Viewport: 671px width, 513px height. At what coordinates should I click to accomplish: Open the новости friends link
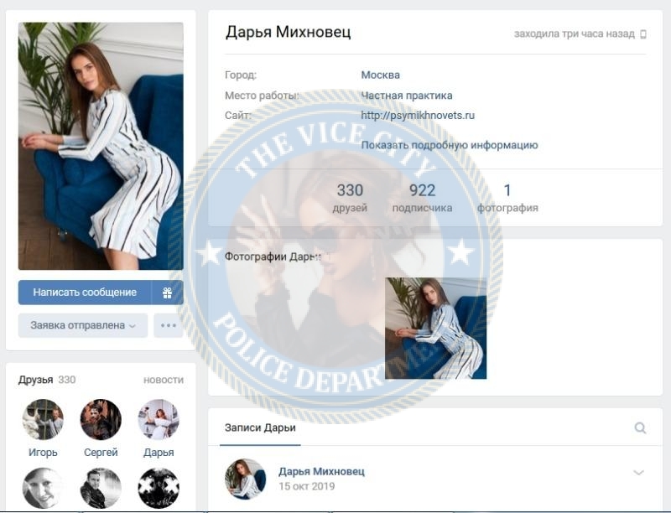(x=164, y=380)
